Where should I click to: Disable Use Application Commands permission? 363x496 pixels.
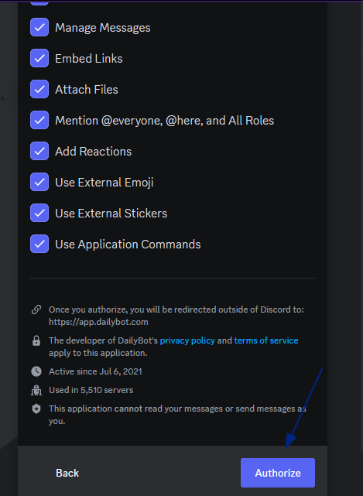click(x=39, y=244)
